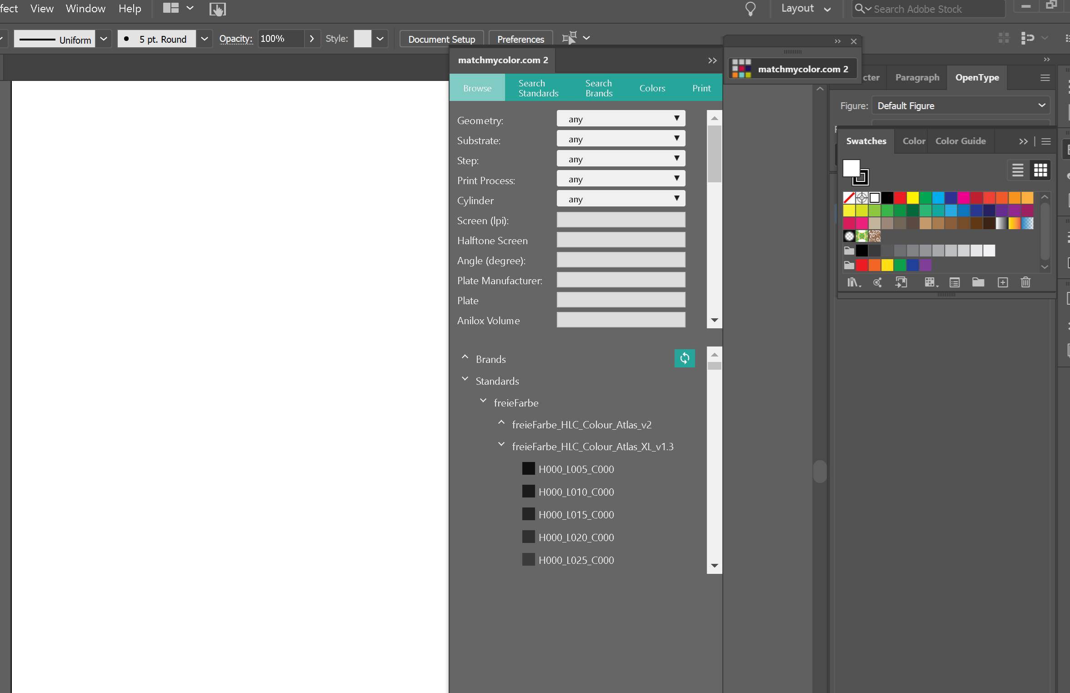The width and height of the screenshot is (1070, 693).
Task: Open the Help menu
Action: (130, 9)
